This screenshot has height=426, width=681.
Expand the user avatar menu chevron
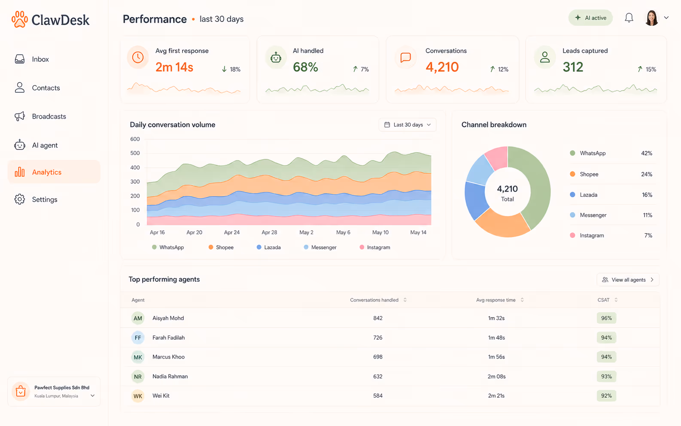(666, 18)
